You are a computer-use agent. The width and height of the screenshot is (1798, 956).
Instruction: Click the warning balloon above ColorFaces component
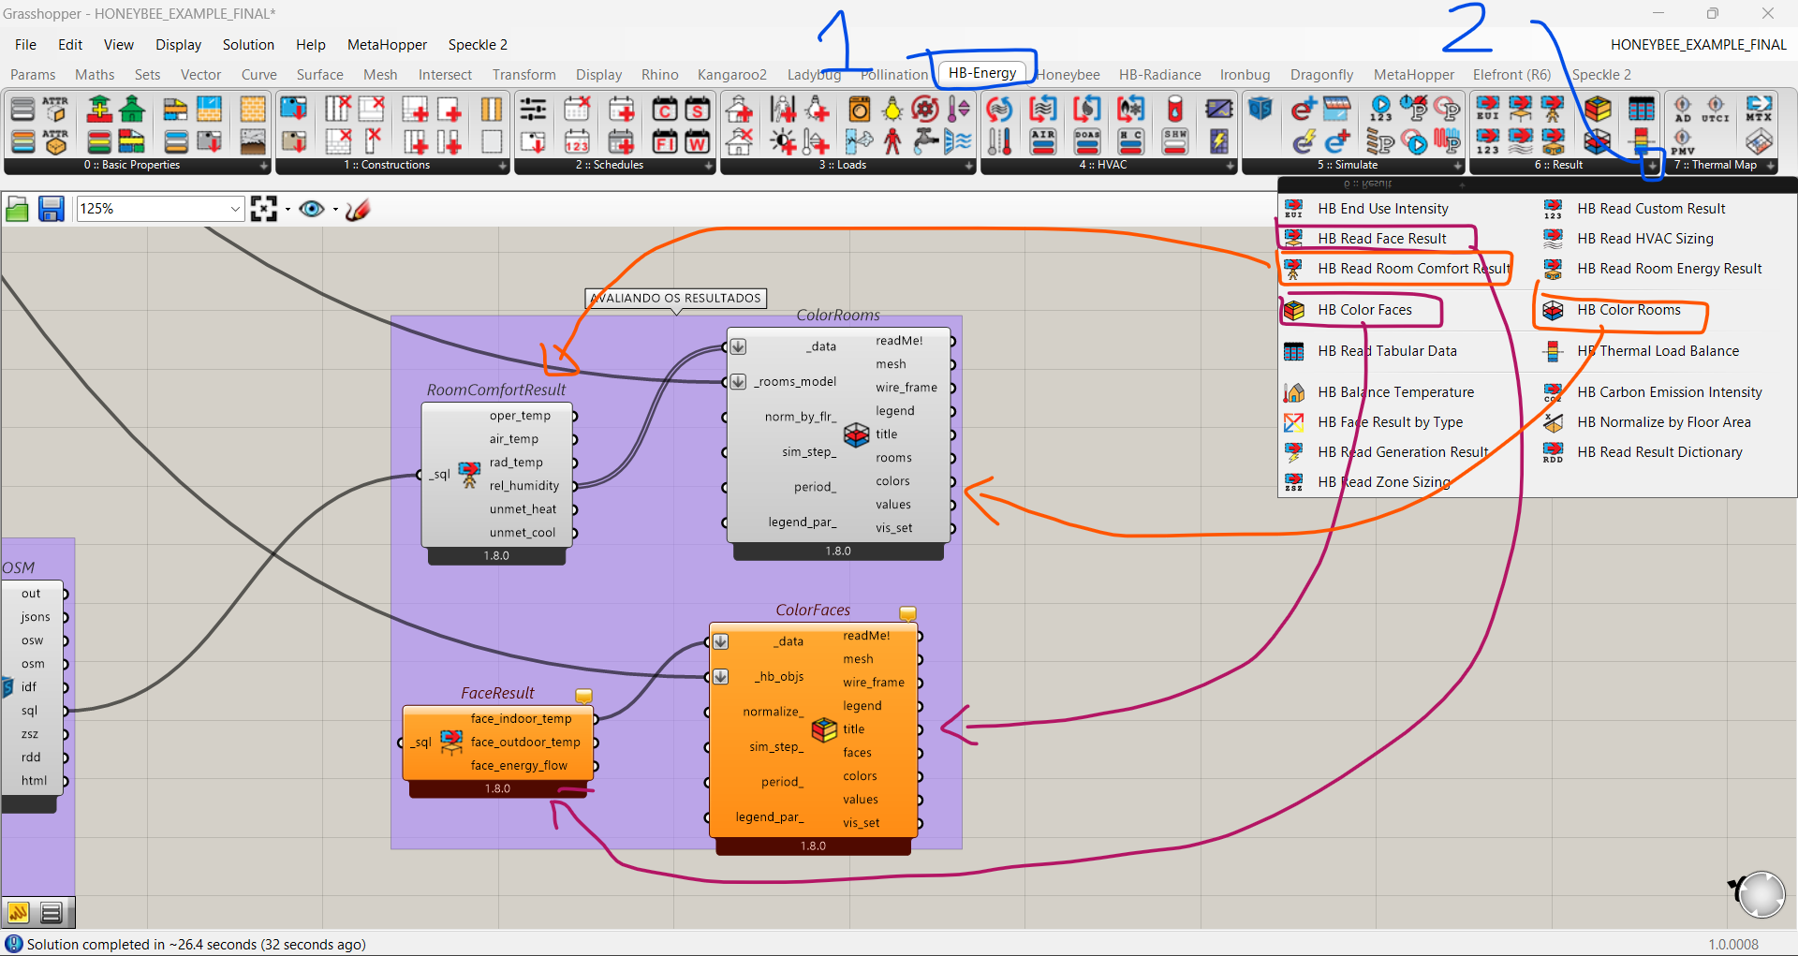pyautogui.click(x=907, y=614)
